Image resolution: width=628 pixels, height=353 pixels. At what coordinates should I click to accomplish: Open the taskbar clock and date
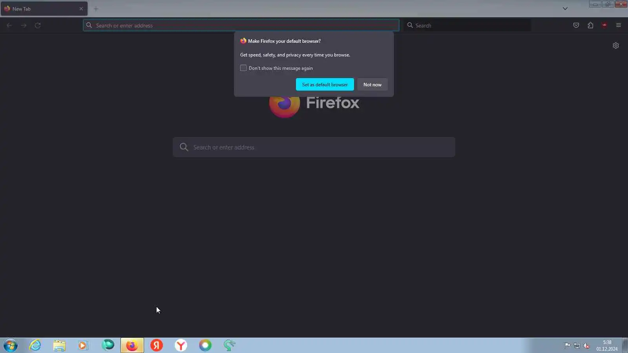pyautogui.click(x=607, y=346)
